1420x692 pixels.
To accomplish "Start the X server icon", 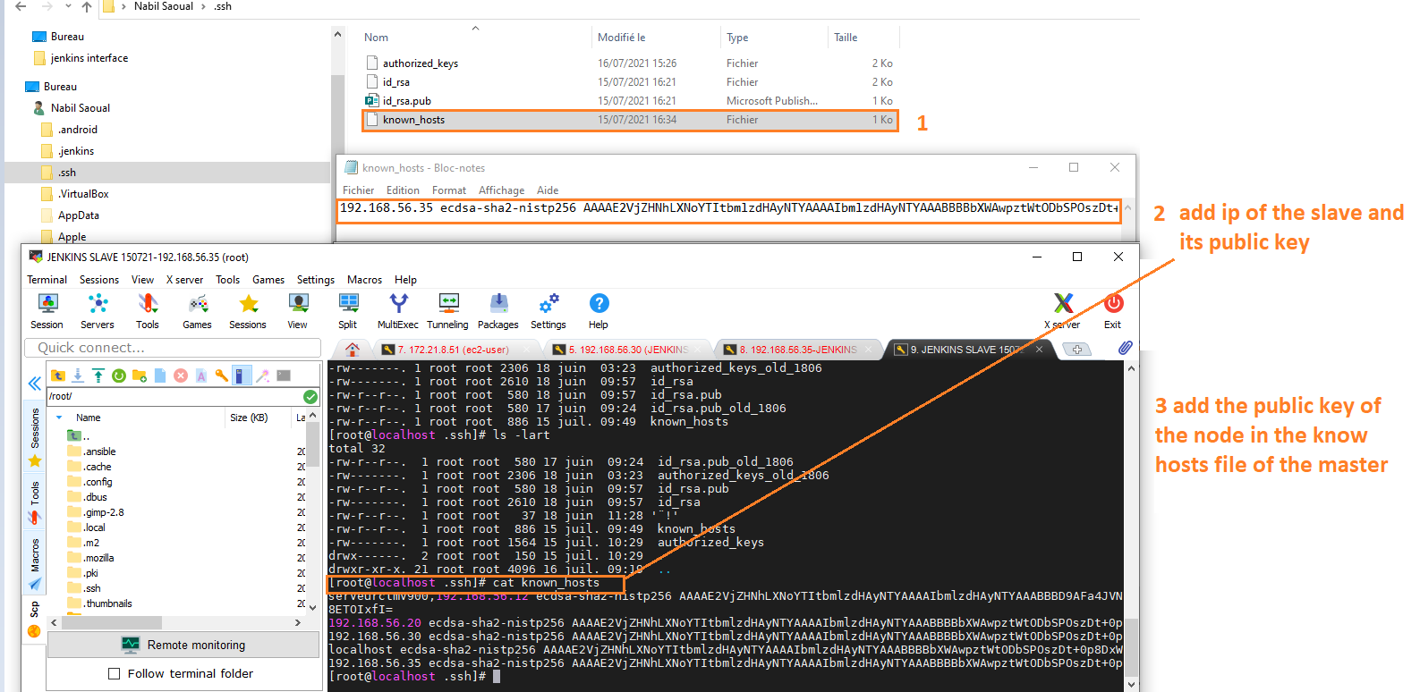I will pyautogui.click(x=1063, y=311).
